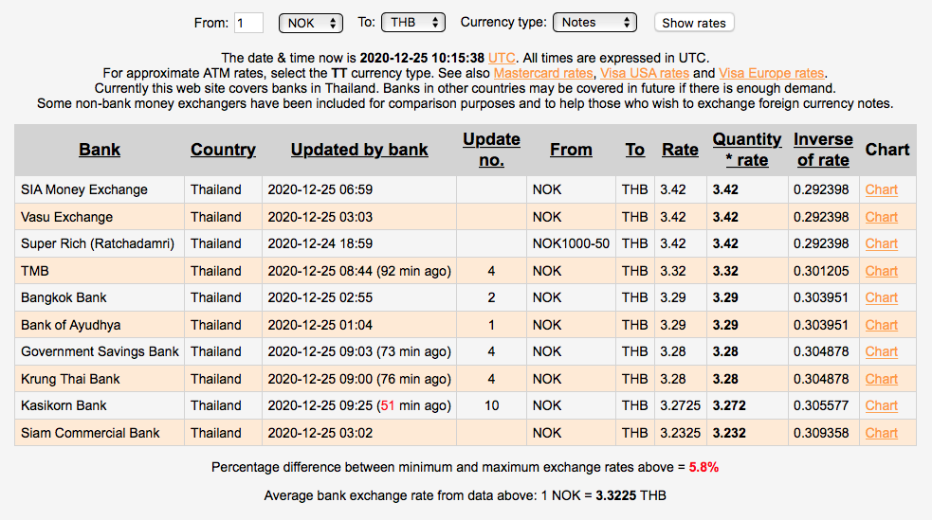This screenshot has width=932, height=520.
Task: Sort table by Bank column header
Action: [100, 150]
